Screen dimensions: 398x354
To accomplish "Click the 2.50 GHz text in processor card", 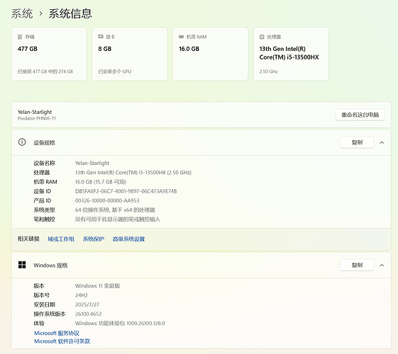I will (268, 72).
